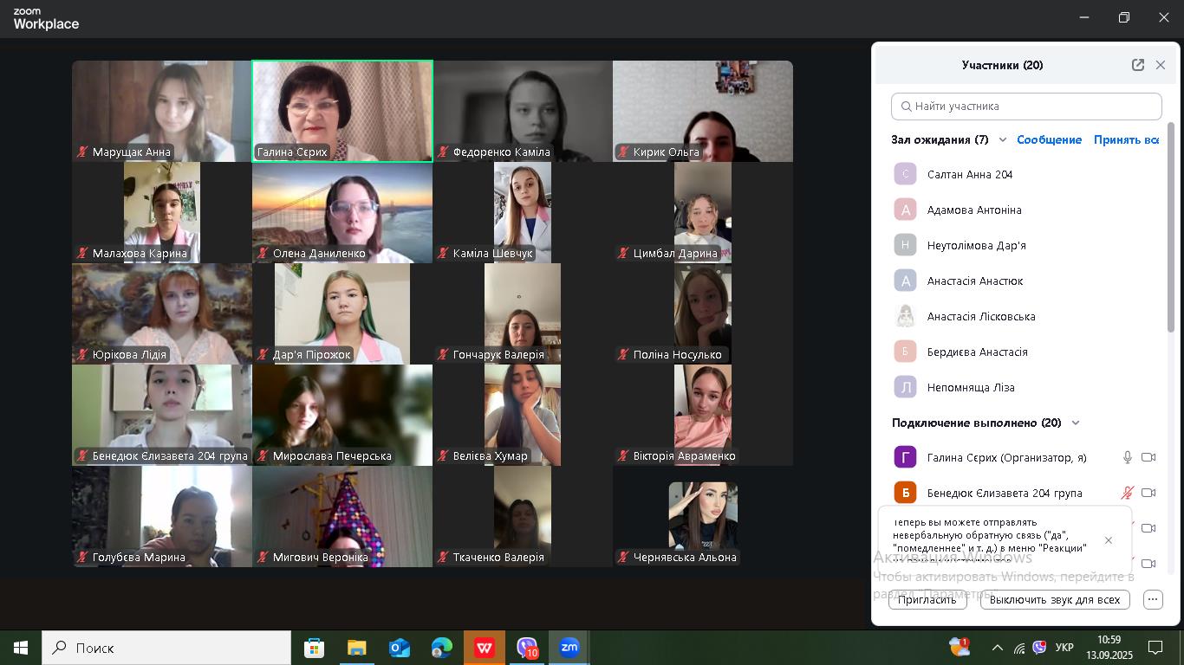Focus the Найти участника search field

(x=1026, y=107)
